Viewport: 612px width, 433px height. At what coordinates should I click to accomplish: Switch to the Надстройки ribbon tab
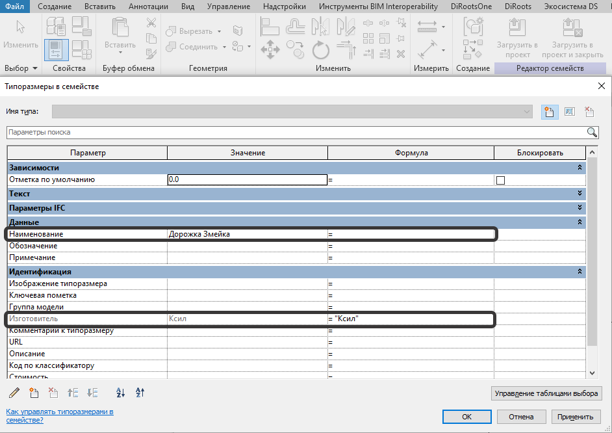coord(285,7)
